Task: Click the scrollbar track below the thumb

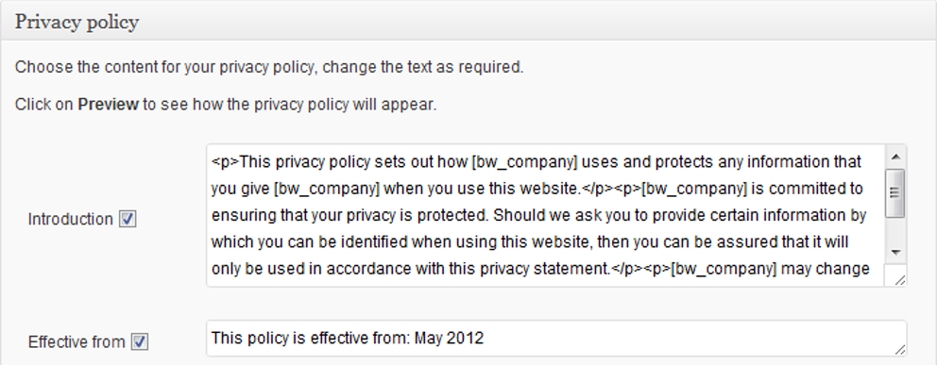Action: (895, 229)
